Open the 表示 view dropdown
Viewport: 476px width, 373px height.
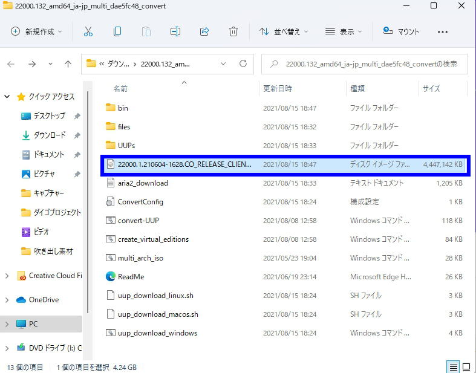(x=344, y=31)
